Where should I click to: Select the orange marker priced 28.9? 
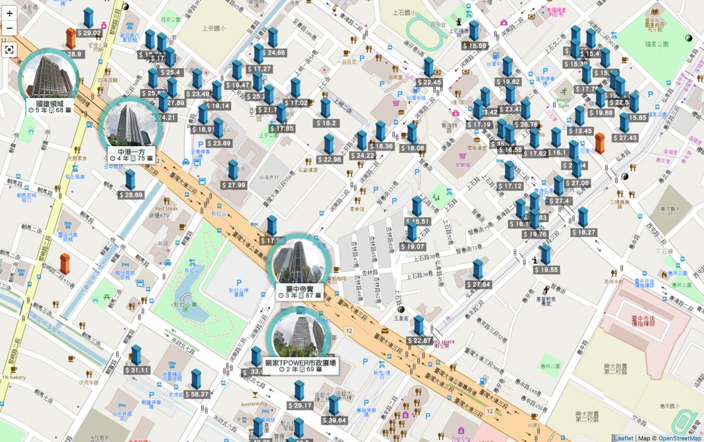71,39
